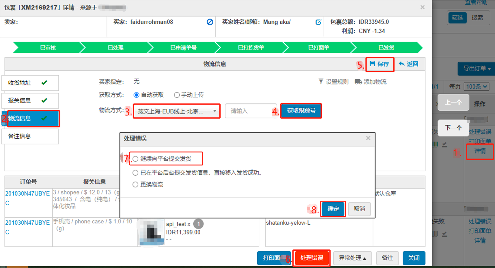
Task: Click the edit pencil icon in second background row
Action: tap(445, 234)
